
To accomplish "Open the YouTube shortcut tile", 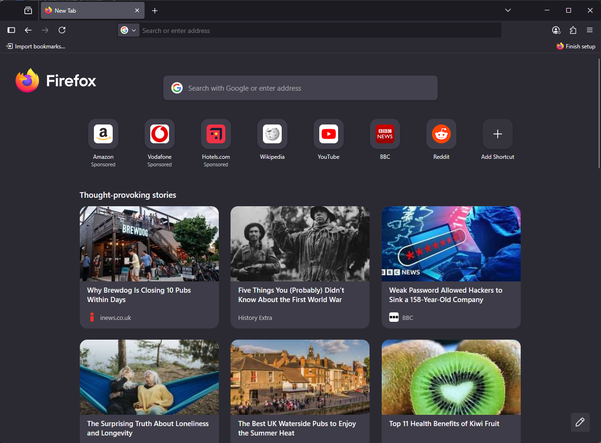I will (x=328, y=134).
